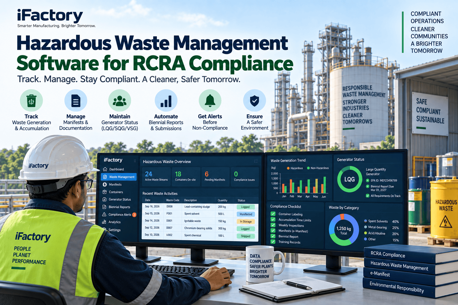The image size is (458, 305).
Task: Click the D008 waste code cell
Action: point(169,206)
